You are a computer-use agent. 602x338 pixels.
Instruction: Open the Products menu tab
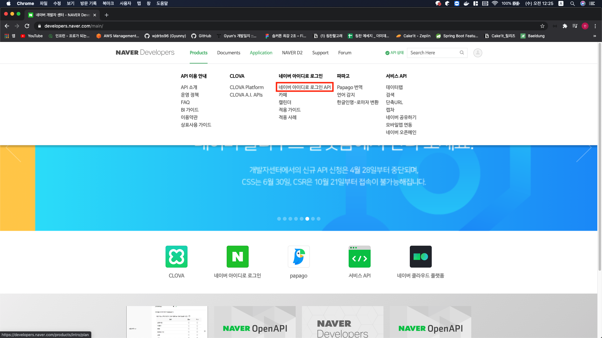click(198, 53)
